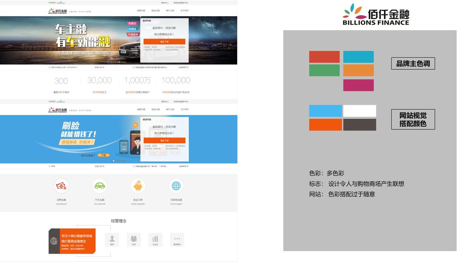This screenshot has width=467, height=262.
Task: Open 商户之家 menu in car-banner page
Action: pos(170,11)
